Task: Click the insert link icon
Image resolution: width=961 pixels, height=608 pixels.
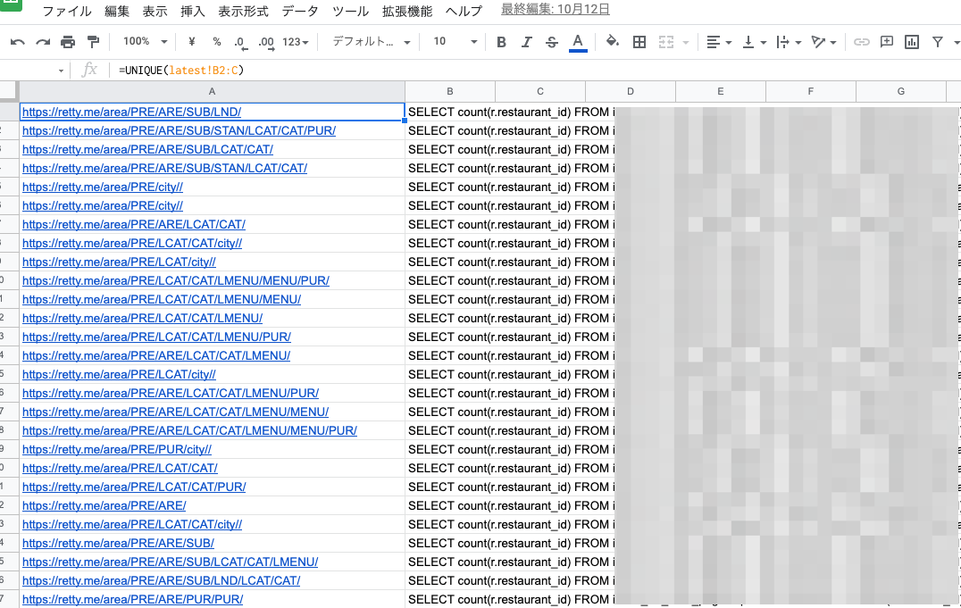Action: point(862,42)
